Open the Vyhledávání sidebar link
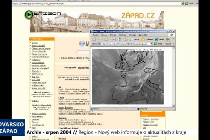 tap(38, 85)
